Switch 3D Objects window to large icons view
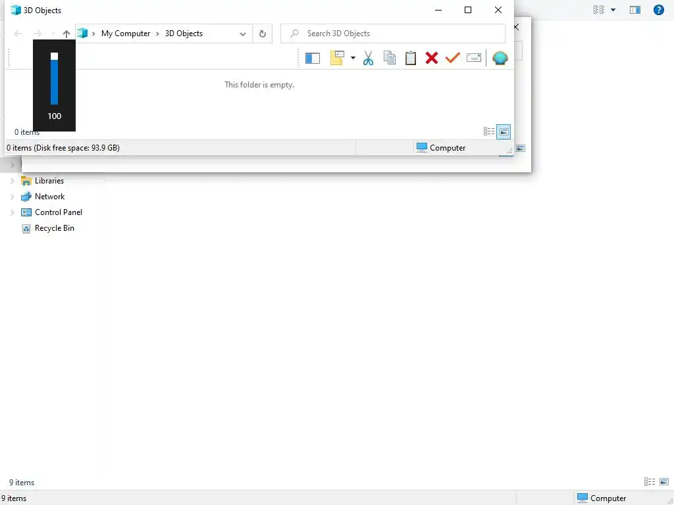The height and width of the screenshot is (505, 674). 504,132
